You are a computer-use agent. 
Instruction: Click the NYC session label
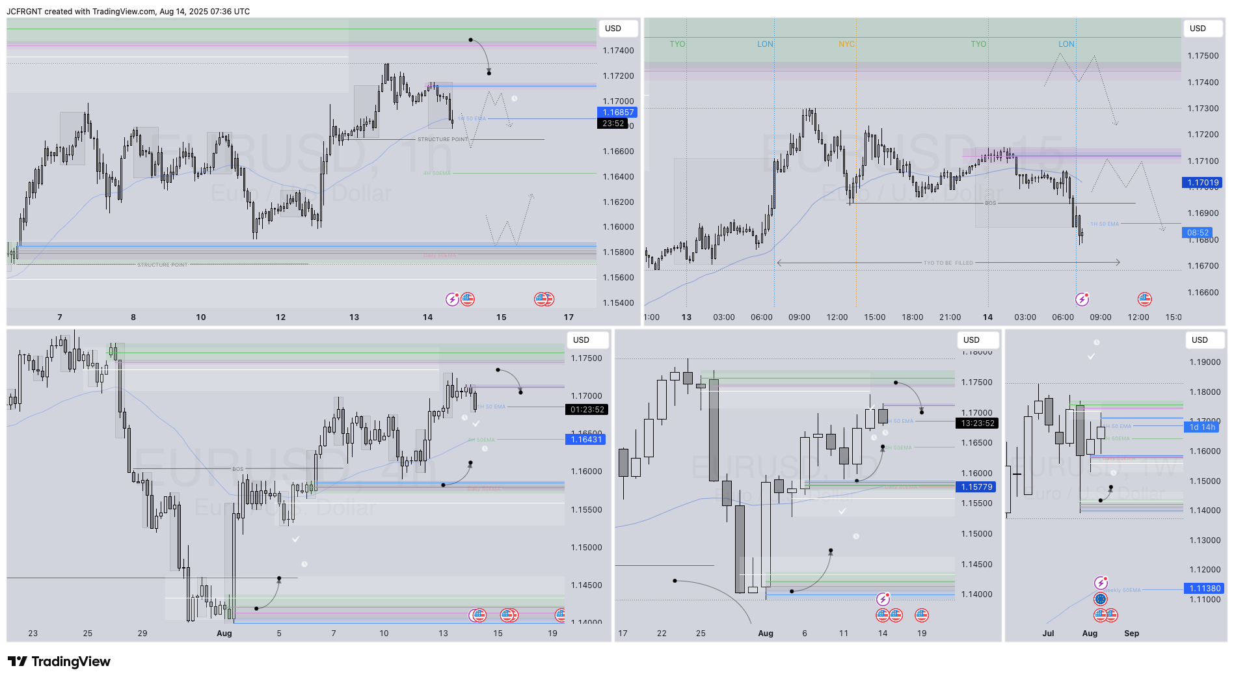[x=846, y=44]
